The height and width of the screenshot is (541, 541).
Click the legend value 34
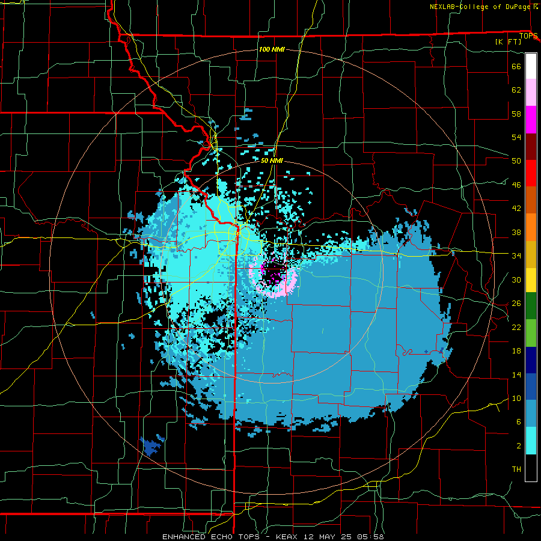coord(516,256)
